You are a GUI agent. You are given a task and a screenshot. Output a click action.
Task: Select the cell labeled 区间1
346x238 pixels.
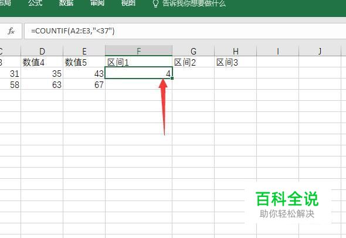(x=138, y=62)
